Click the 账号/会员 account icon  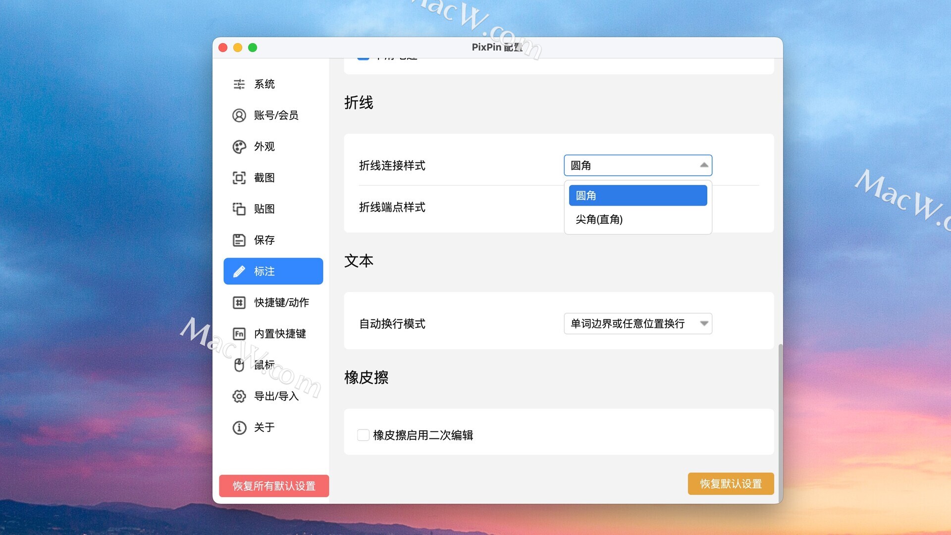click(x=239, y=115)
